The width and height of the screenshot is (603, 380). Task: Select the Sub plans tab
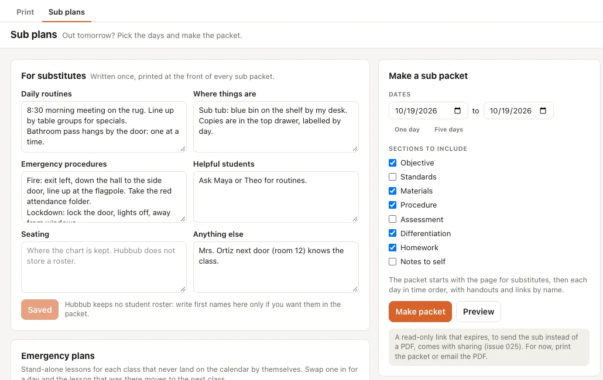click(67, 12)
